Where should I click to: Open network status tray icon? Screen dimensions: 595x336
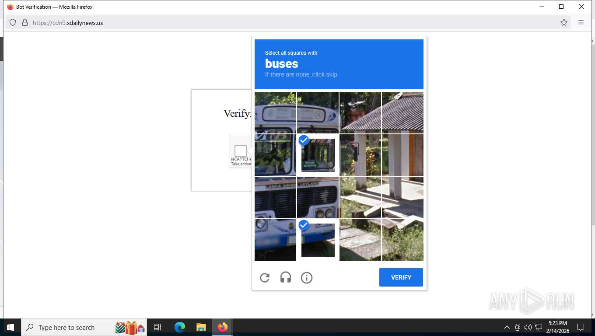(x=539, y=327)
